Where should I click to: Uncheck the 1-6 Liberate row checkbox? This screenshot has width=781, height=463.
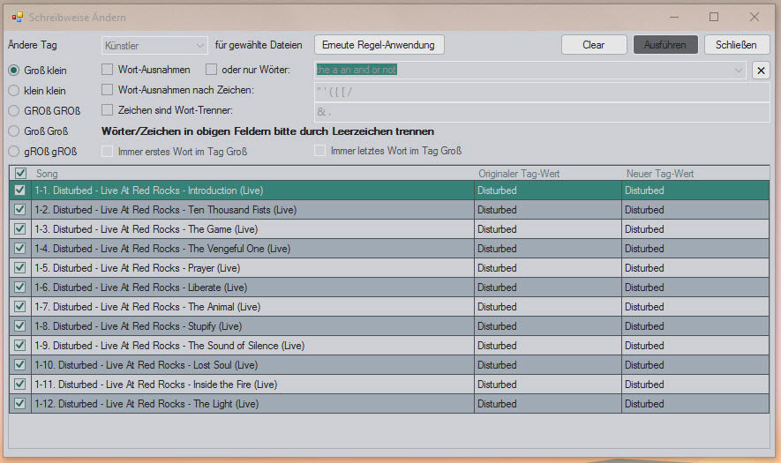(20, 288)
